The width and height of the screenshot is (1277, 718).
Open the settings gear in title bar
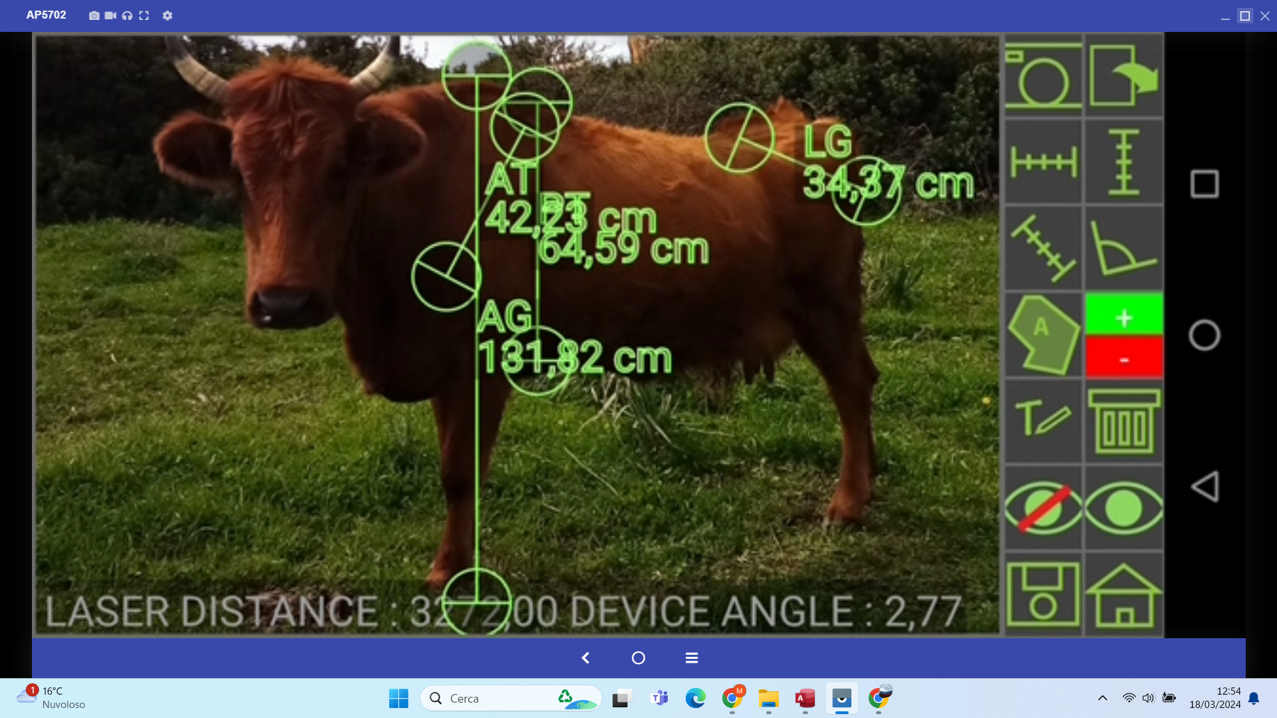(x=168, y=15)
